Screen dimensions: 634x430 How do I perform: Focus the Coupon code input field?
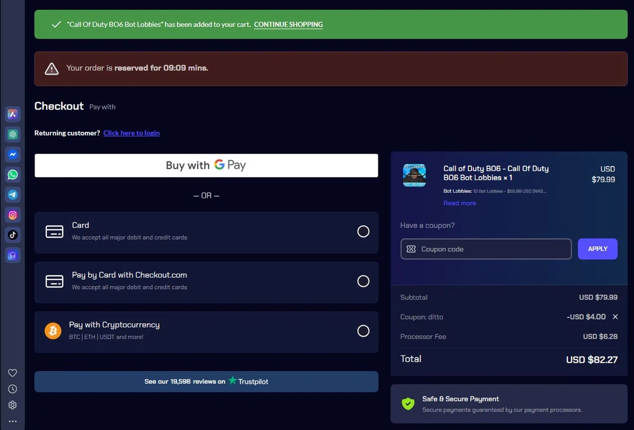(x=486, y=249)
